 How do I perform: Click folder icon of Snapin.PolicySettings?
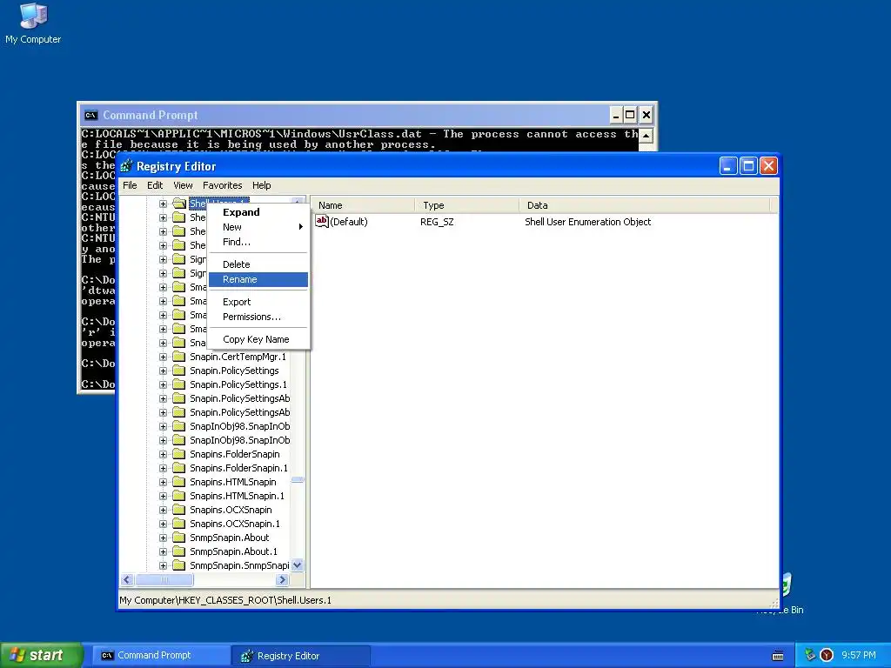[x=179, y=371]
